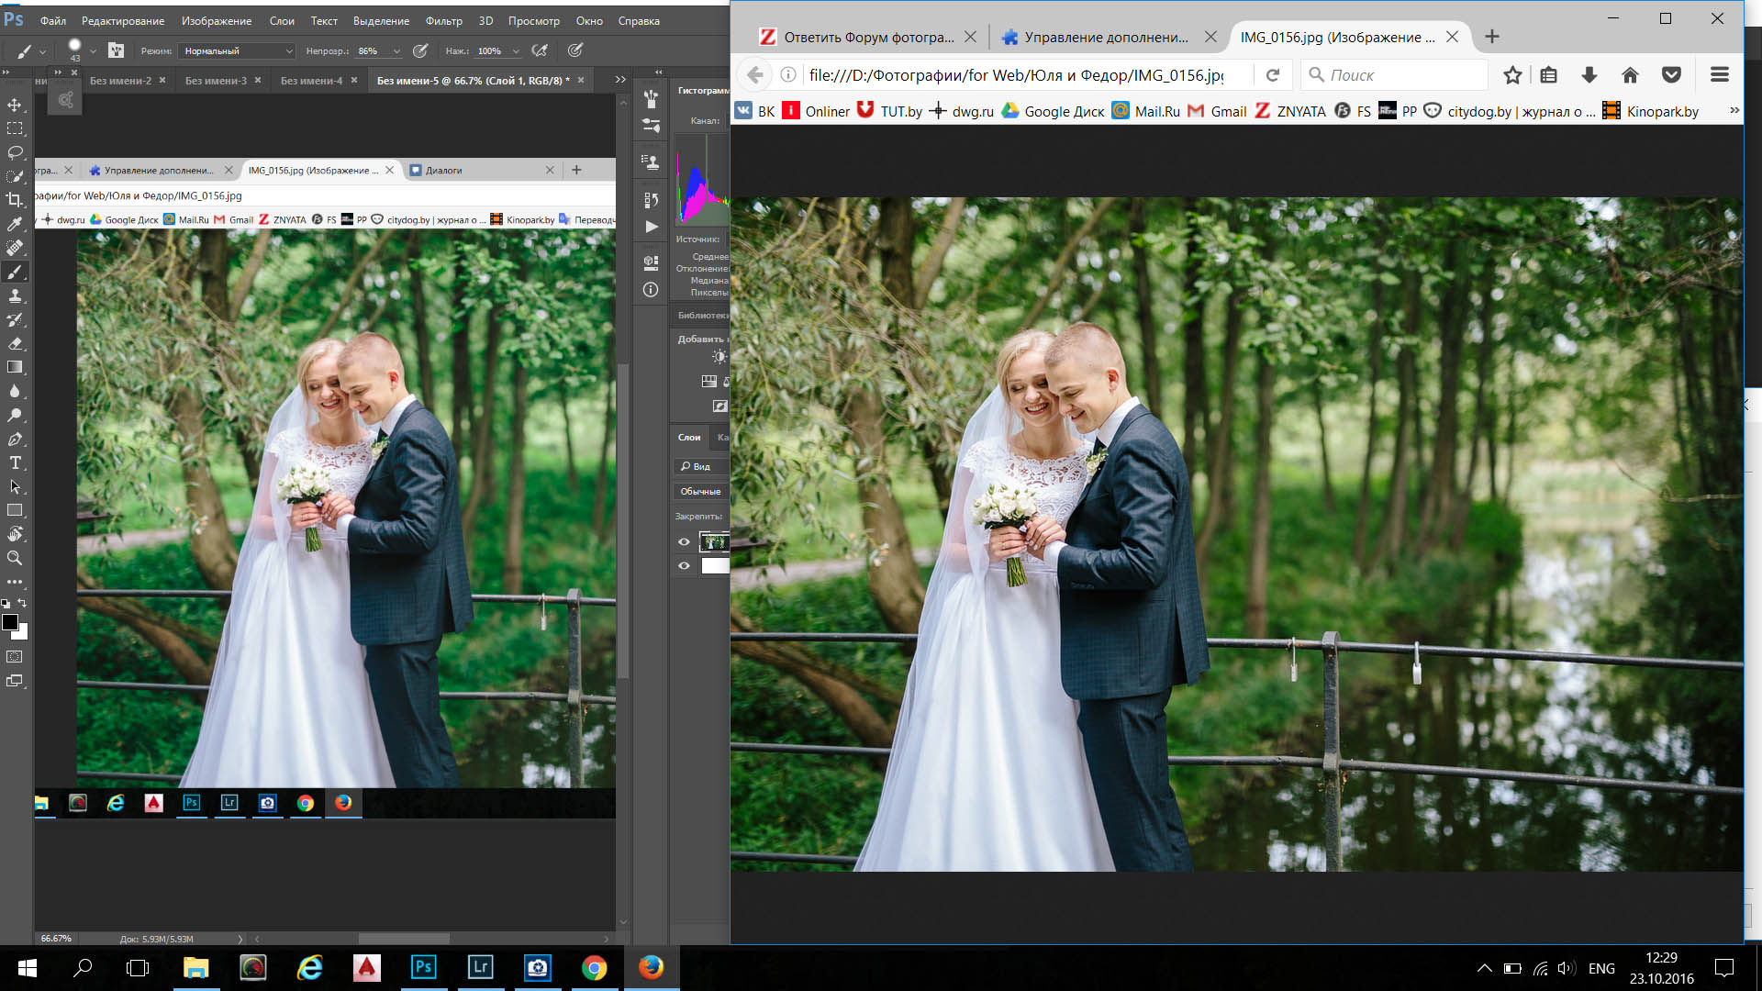Toggle airbrush build-up mode in options bar
This screenshot has height=991, width=1762.
tap(540, 50)
